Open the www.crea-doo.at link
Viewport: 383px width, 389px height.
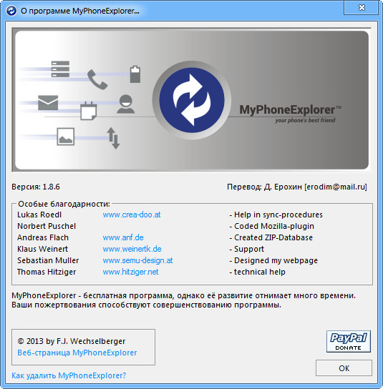pos(132,215)
